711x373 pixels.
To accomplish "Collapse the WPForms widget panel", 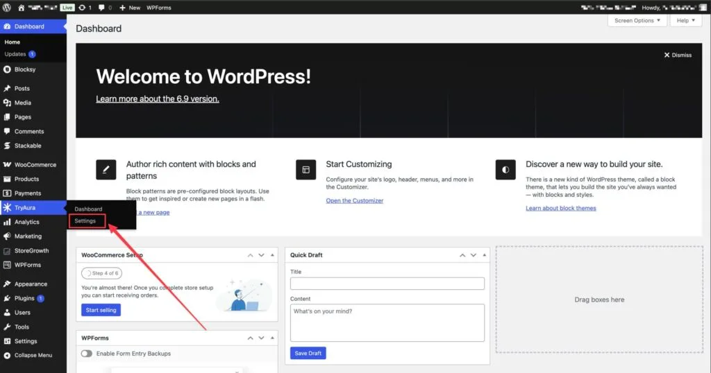I will [x=272, y=338].
